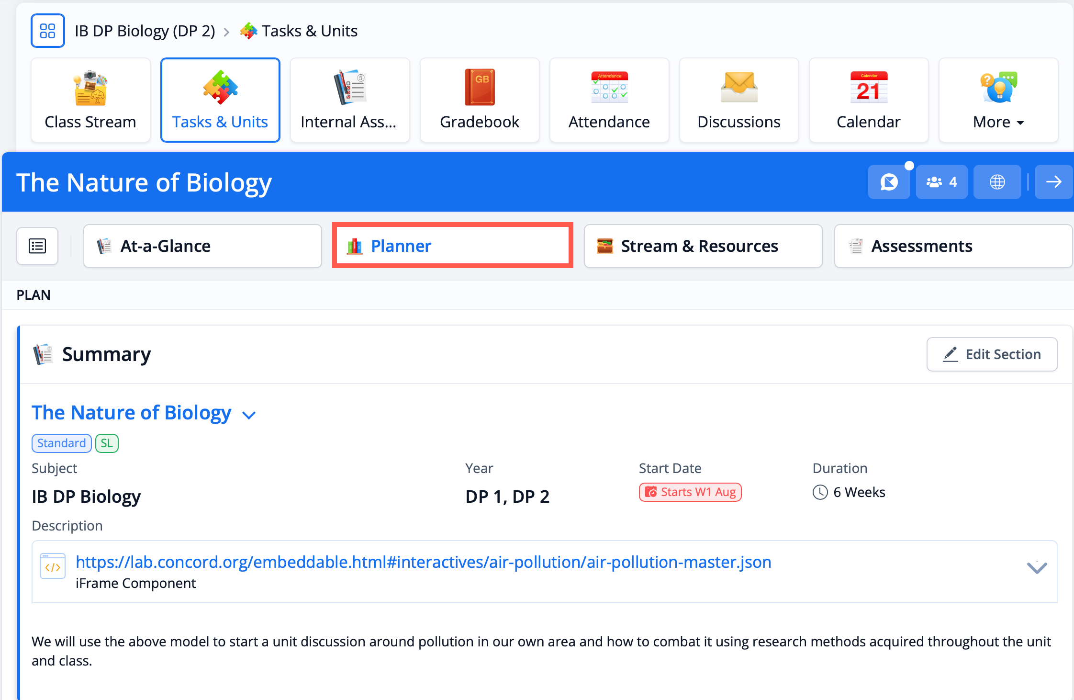Image resolution: width=1074 pixels, height=700 pixels.
Task: Click the globe icon in unit header
Action: coord(997,182)
